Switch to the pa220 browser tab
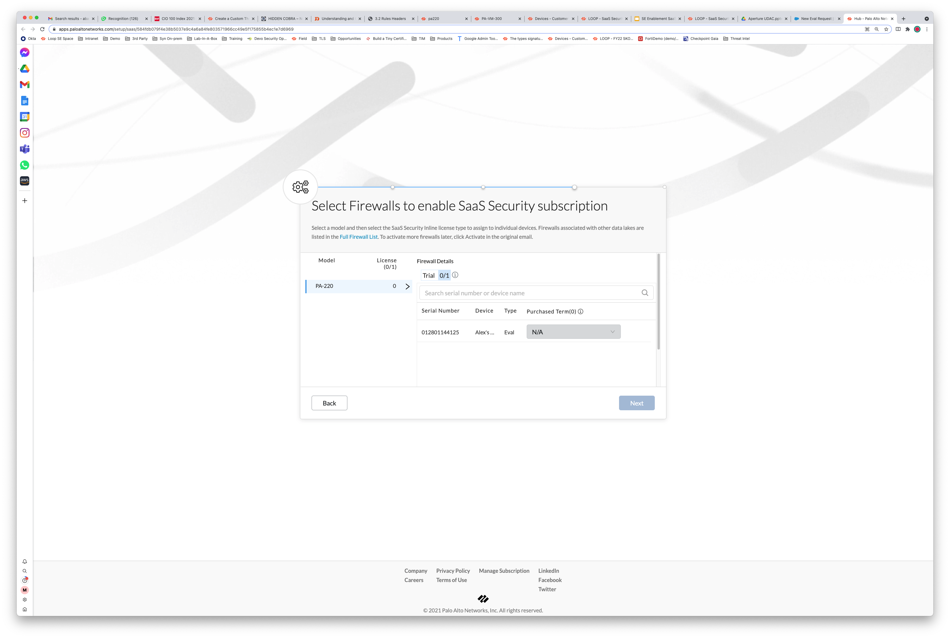The width and height of the screenshot is (950, 638). pos(434,18)
